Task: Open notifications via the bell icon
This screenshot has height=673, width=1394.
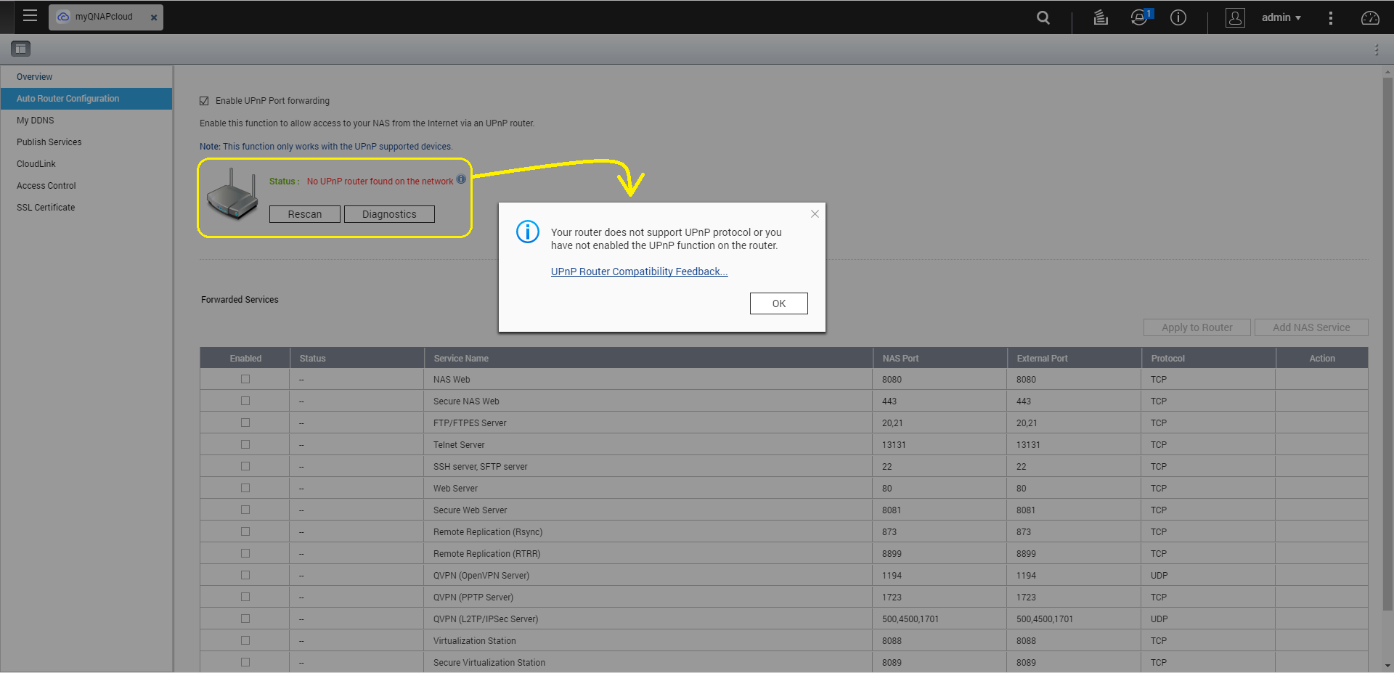Action: (1138, 17)
